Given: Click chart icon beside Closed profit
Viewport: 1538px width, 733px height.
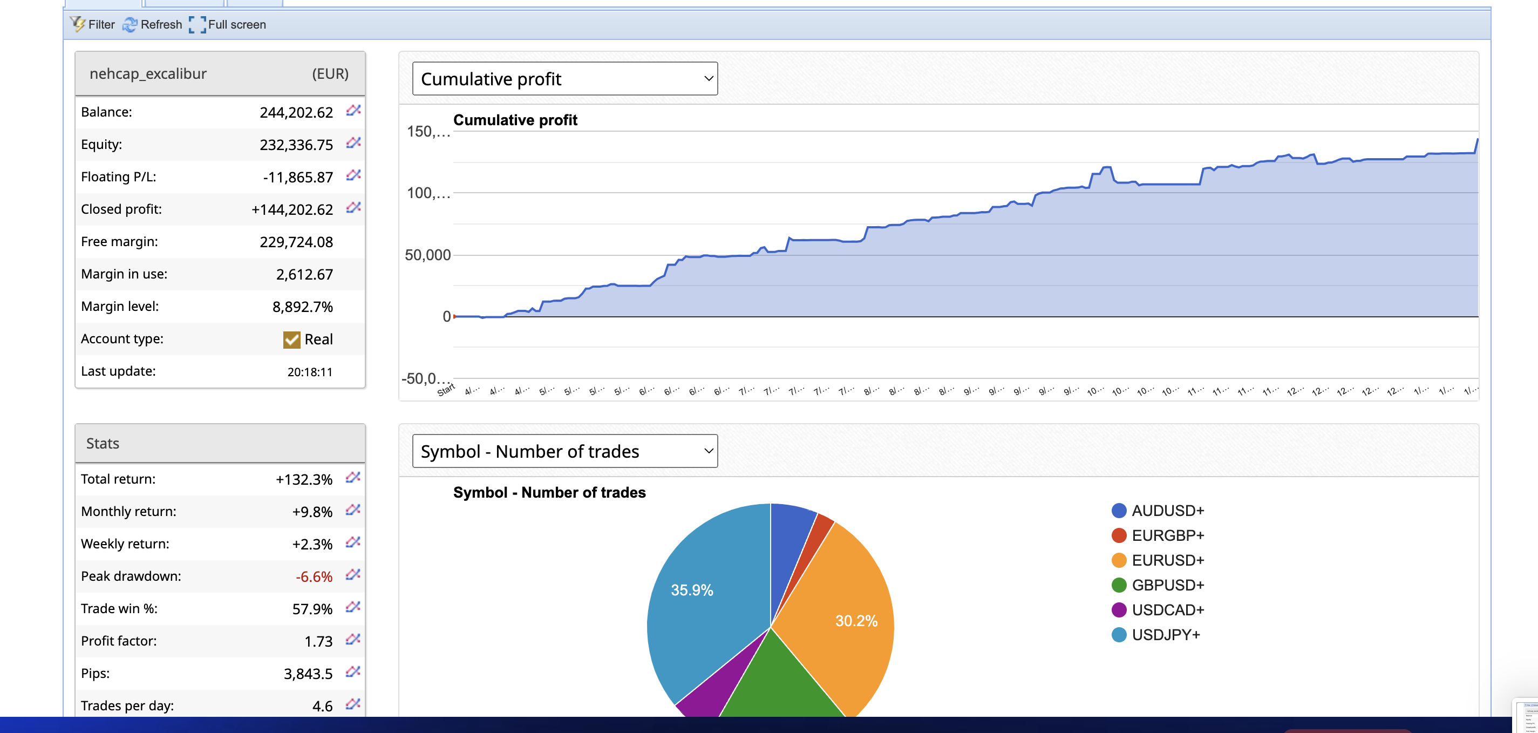Looking at the screenshot, I should (x=353, y=207).
